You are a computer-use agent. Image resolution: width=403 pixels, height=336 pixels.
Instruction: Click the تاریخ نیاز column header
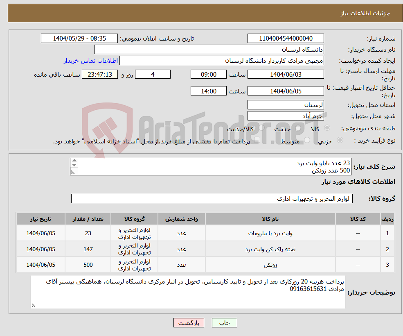pos(41,219)
